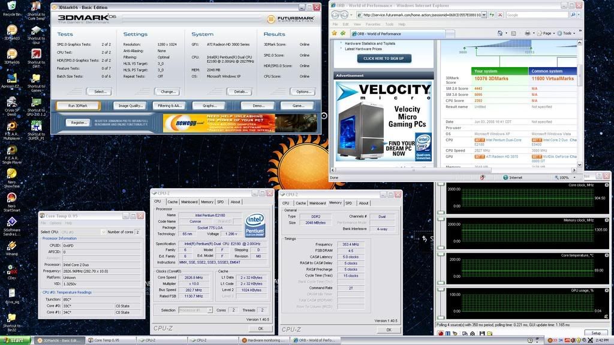Click the IE Stop loading icon
The image size is (614, 345).
pos(500,15)
